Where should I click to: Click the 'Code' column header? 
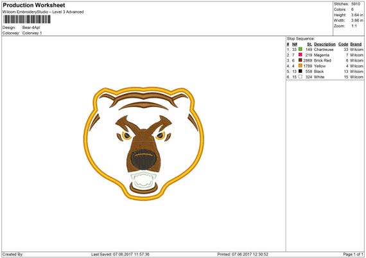tap(343, 44)
